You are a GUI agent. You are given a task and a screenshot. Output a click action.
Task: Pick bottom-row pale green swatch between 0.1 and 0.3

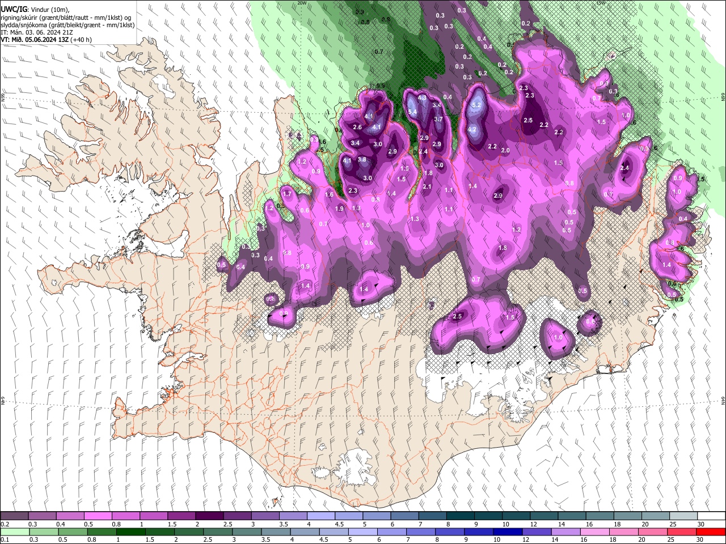point(14,532)
